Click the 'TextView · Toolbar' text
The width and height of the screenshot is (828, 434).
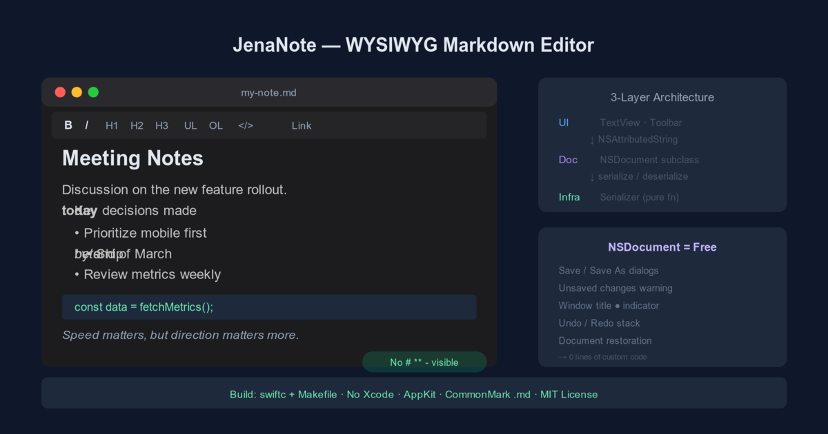(x=641, y=123)
